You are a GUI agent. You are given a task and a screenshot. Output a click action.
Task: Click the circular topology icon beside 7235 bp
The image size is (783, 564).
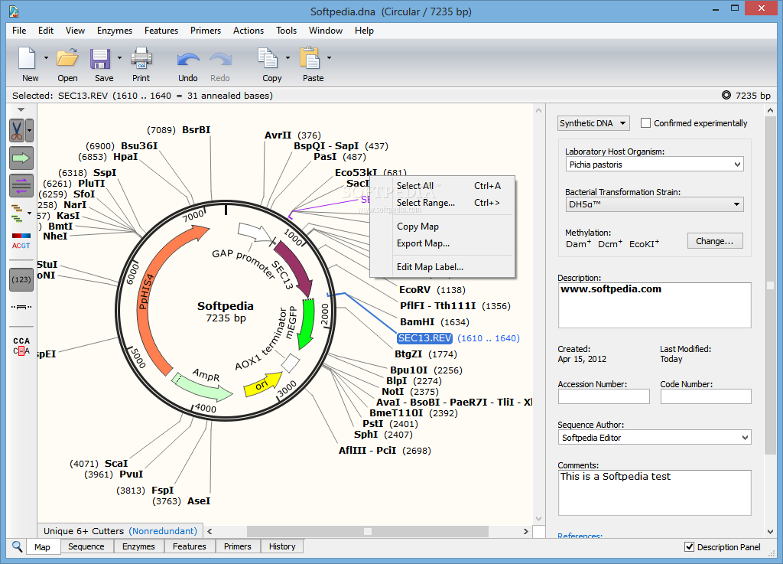pos(726,96)
